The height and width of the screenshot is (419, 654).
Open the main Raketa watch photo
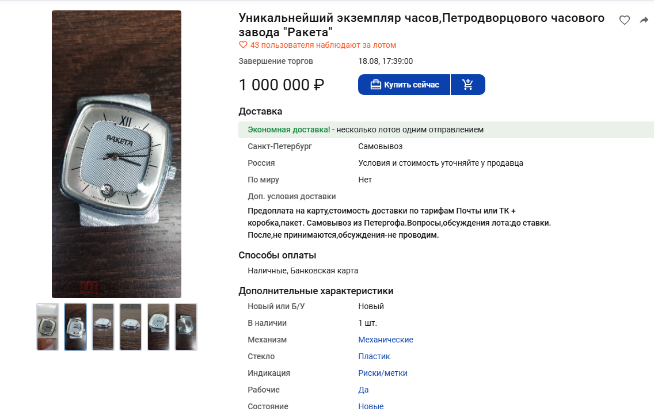pyautogui.click(x=116, y=154)
